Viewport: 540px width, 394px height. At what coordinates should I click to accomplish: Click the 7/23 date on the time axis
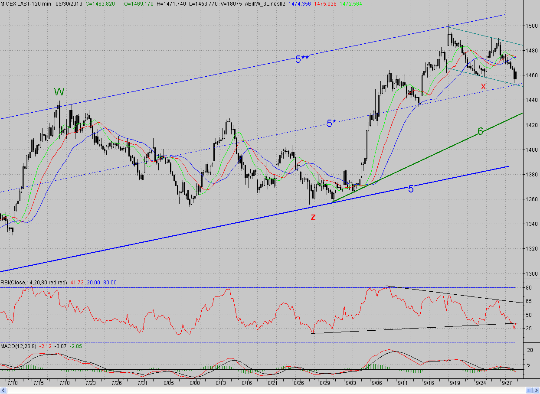tap(91, 383)
